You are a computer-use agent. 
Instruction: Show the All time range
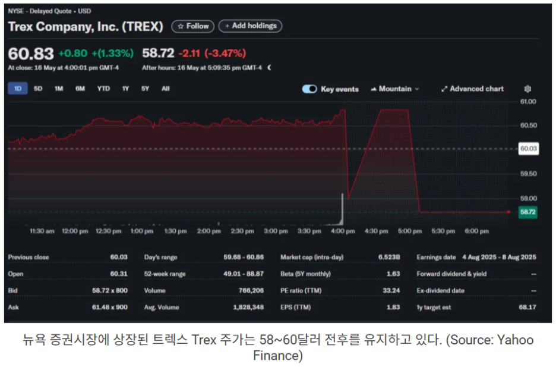tap(166, 89)
